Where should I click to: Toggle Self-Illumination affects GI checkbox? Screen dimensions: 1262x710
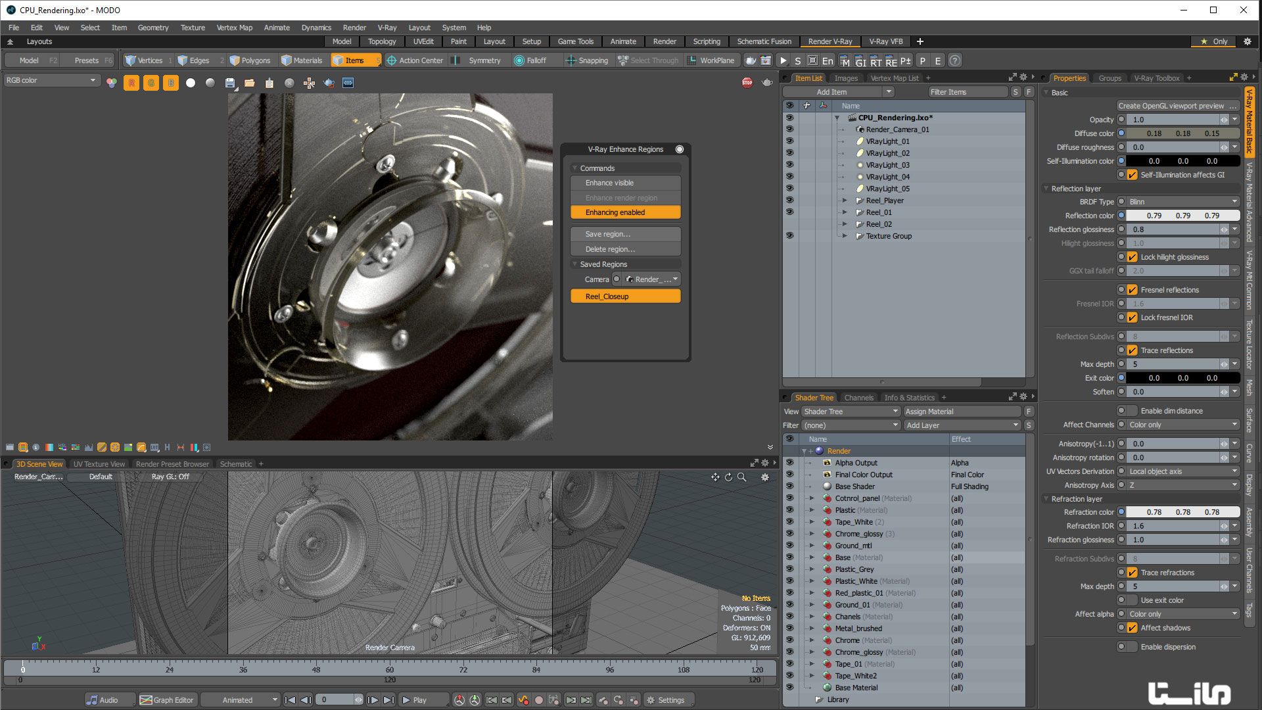(1133, 174)
